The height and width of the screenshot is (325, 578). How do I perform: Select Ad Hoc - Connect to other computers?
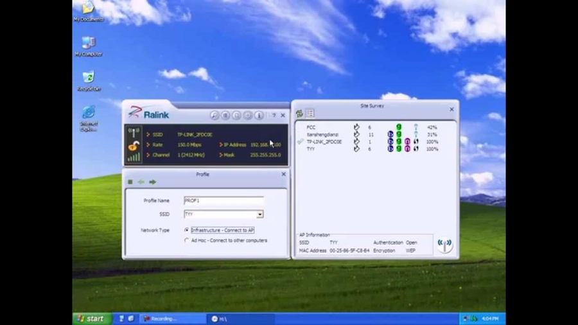[x=187, y=240]
